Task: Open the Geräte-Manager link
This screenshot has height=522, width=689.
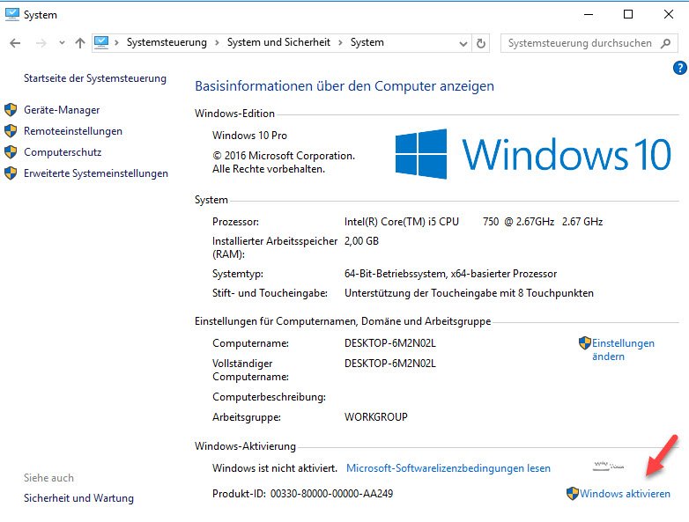Action: tap(62, 110)
